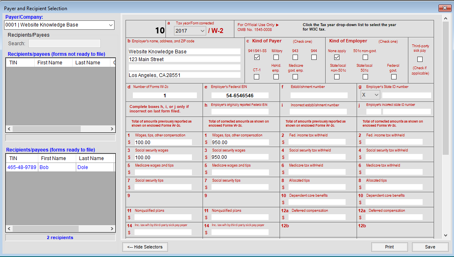Image resolution: width=454 pixels, height=257 pixels.
Task: Click corrected Deferred compensation 12a field
Action: [x=394, y=217]
